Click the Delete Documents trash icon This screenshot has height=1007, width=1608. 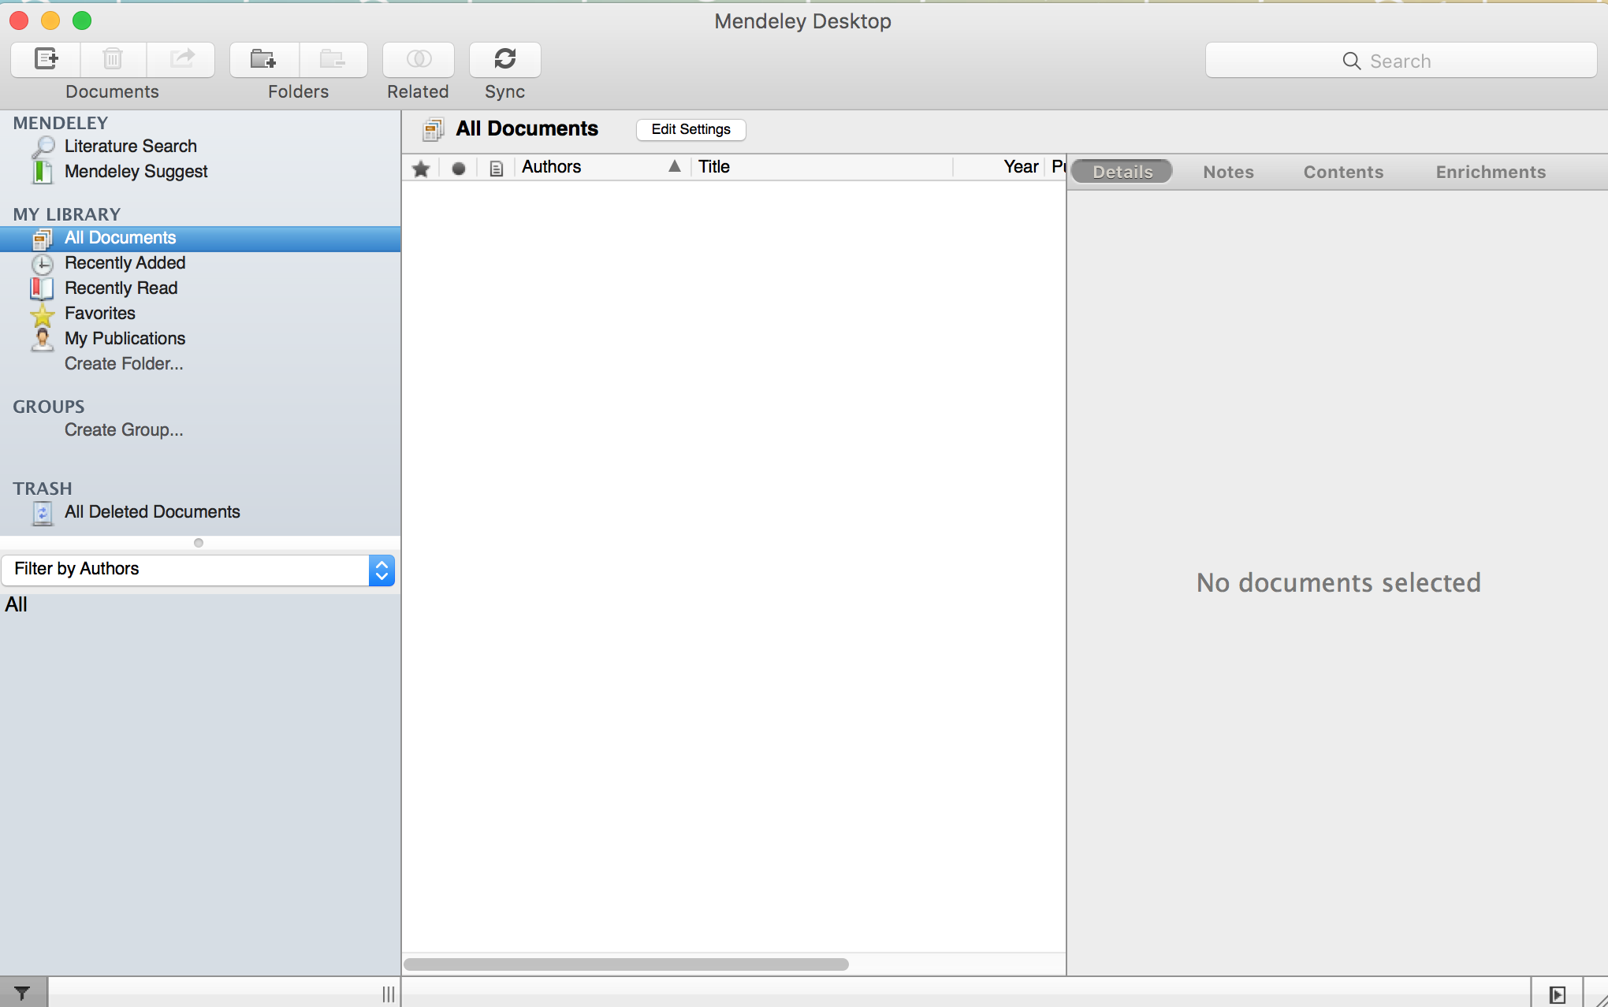113,59
